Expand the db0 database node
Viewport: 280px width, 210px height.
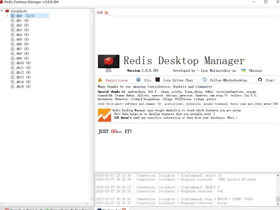click(x=7, y=16)
